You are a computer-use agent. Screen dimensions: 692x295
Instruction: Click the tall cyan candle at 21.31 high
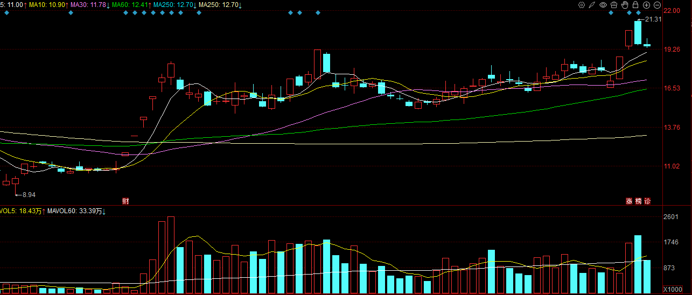(638, 32)
